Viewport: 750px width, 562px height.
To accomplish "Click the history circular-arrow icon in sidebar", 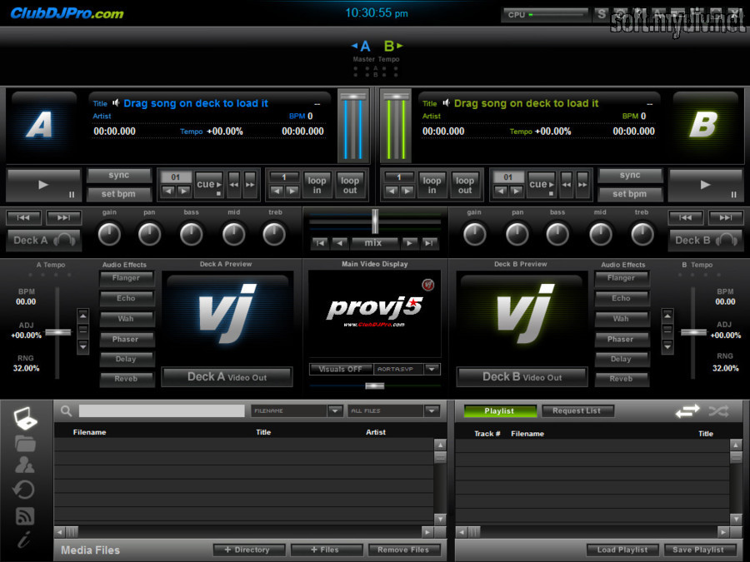I will (x=24, y=490).
